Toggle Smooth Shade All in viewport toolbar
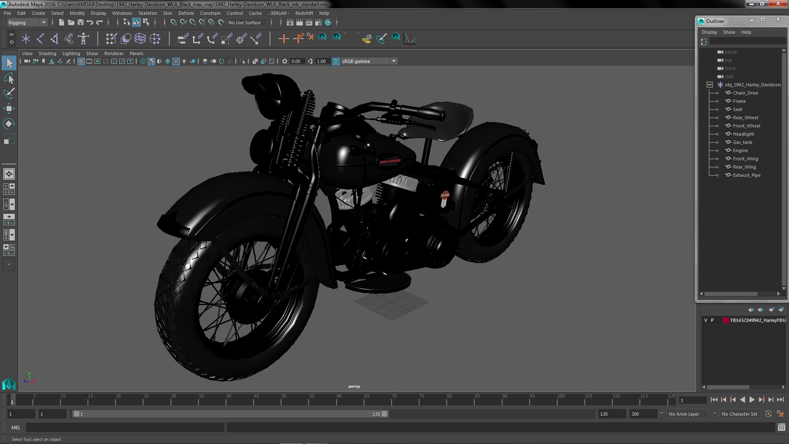Image resolution: width=789 pixels, height=444 pixels. (x=151, y=61)
